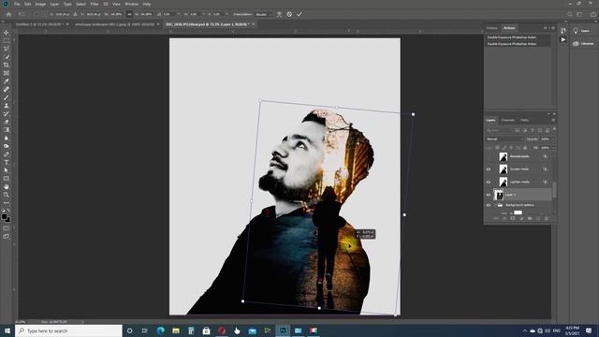Open the Actions panel menu
This screenshot has width=599, height=337.
click(553, 28)
